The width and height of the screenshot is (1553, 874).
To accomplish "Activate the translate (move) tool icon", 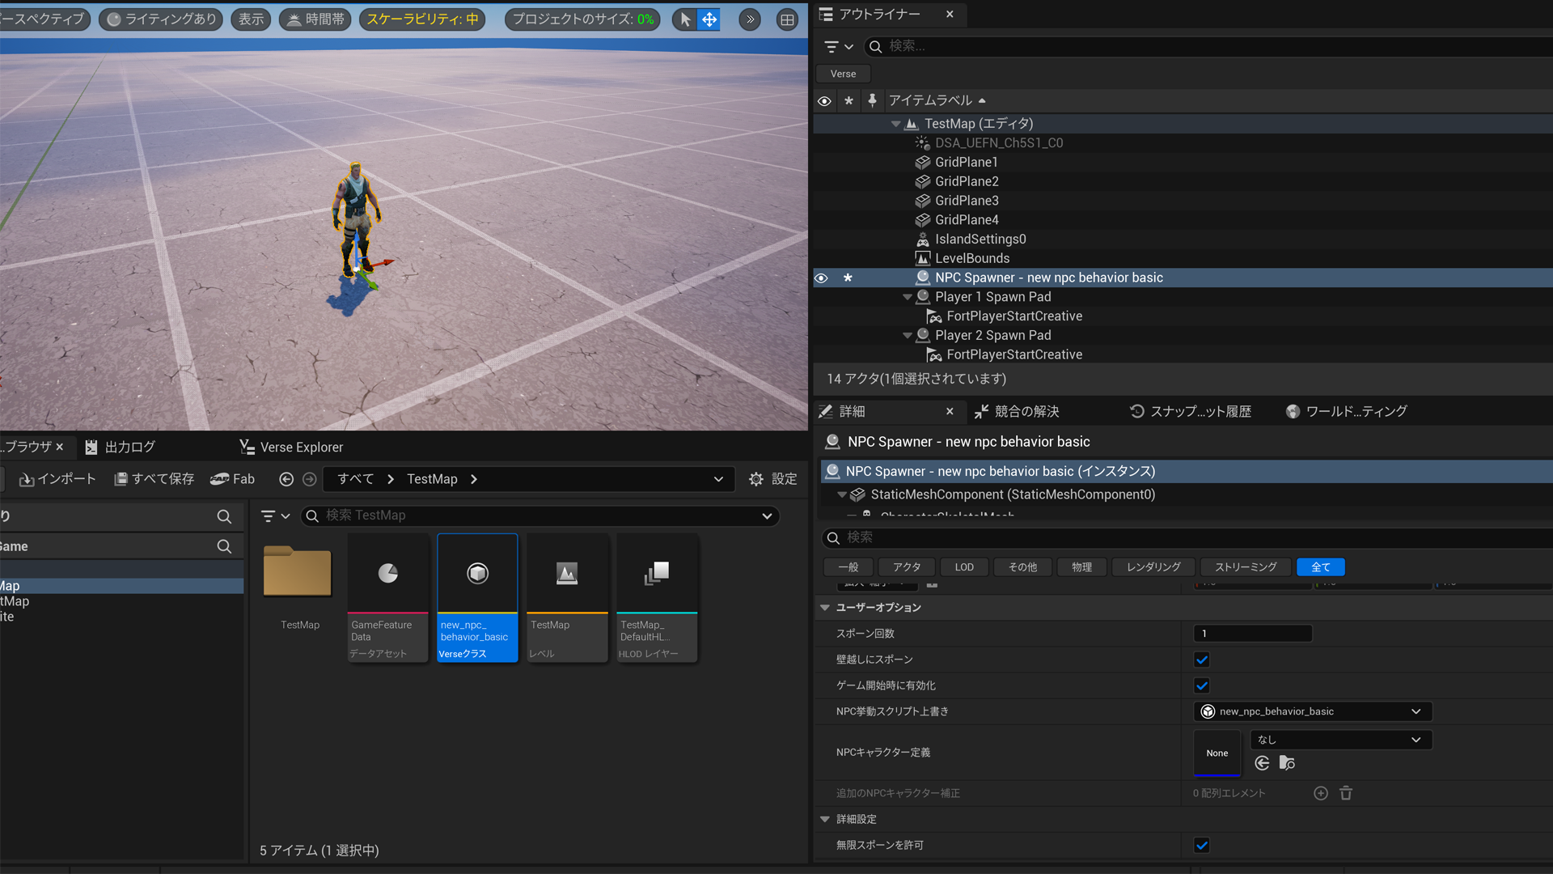I will 709,19.
